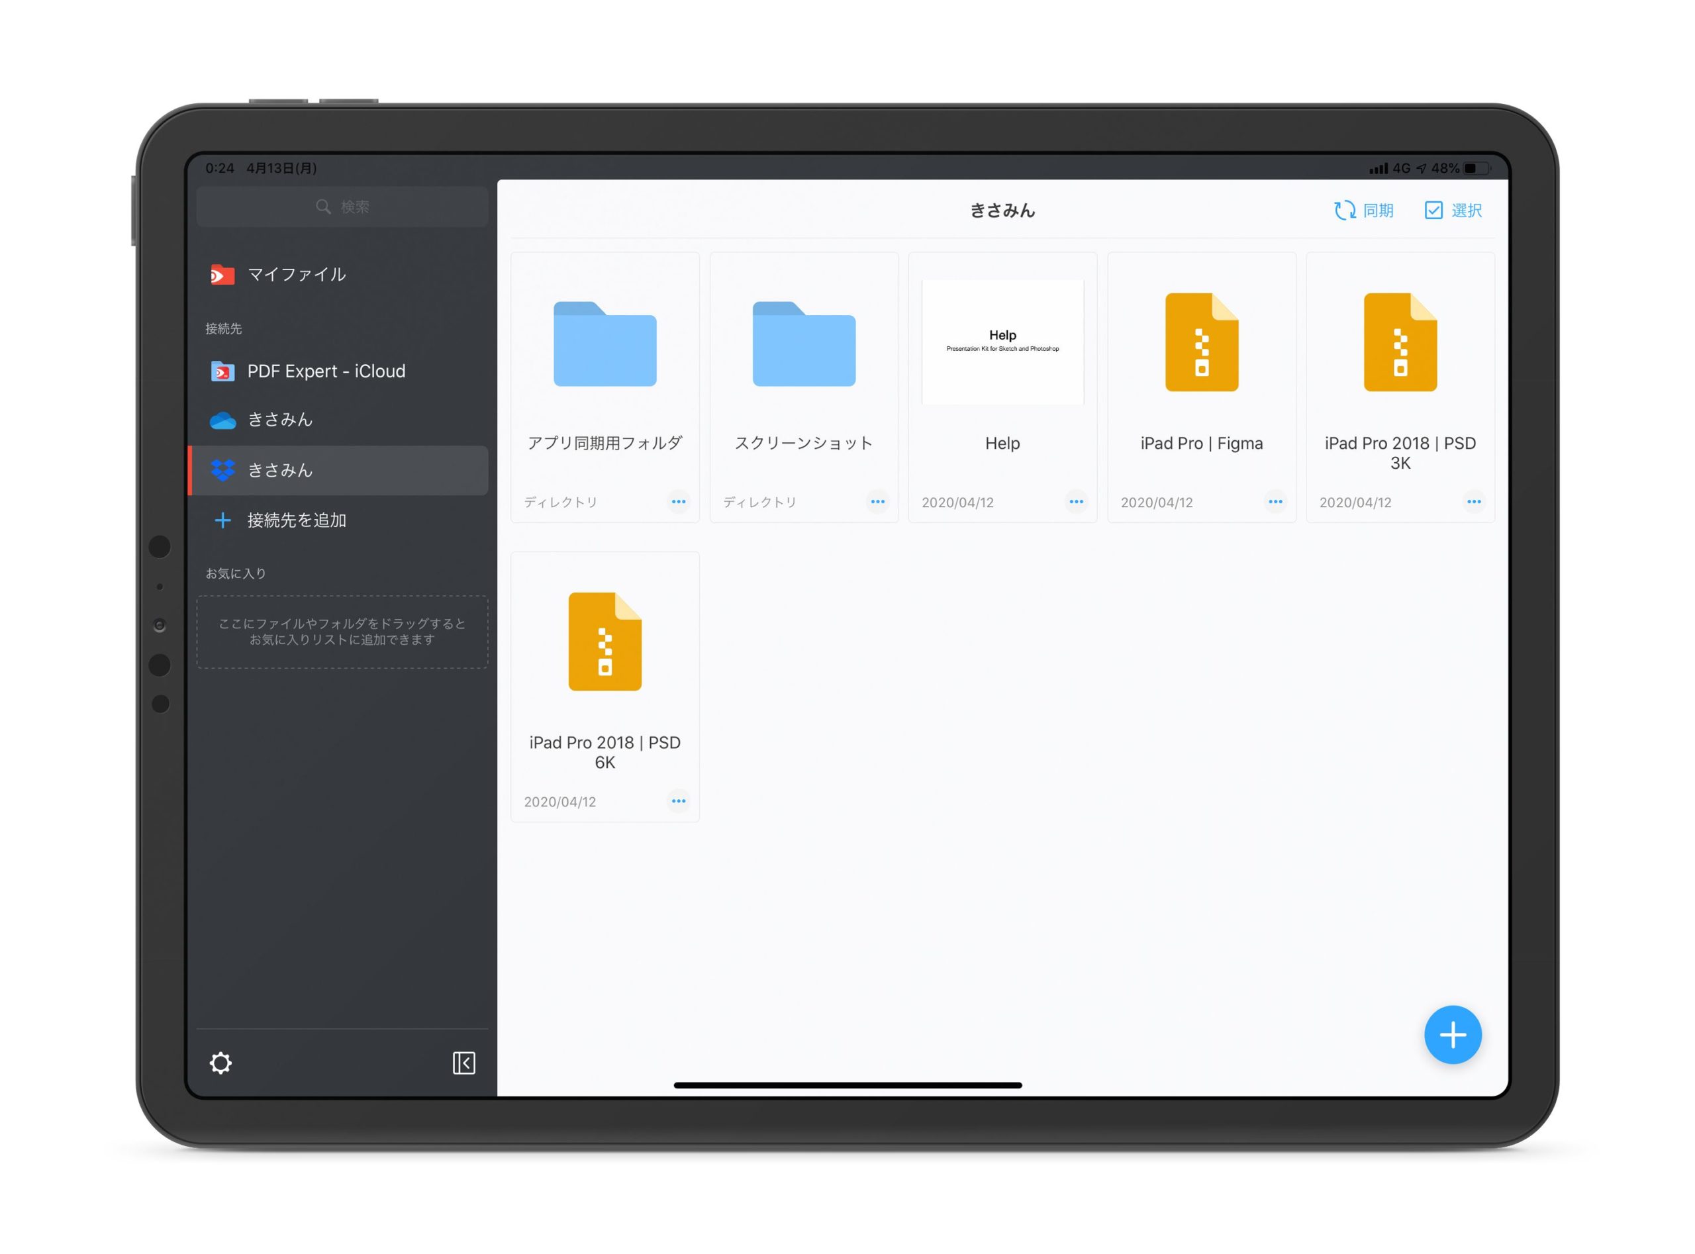Open the iPad Pro 2018 | PSD 6K zip icon
Screen dimensions: 1695x1254
tap(605, 642)
